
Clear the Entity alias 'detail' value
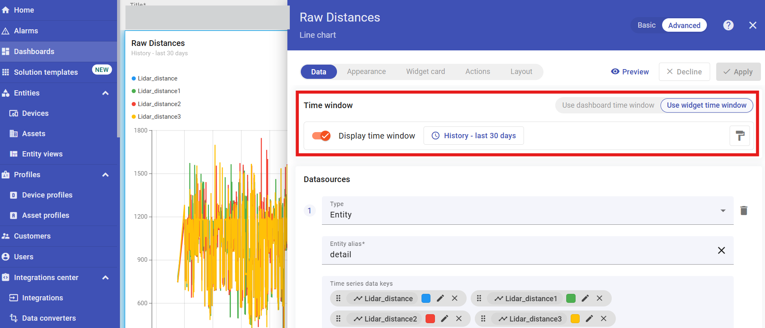721,250
